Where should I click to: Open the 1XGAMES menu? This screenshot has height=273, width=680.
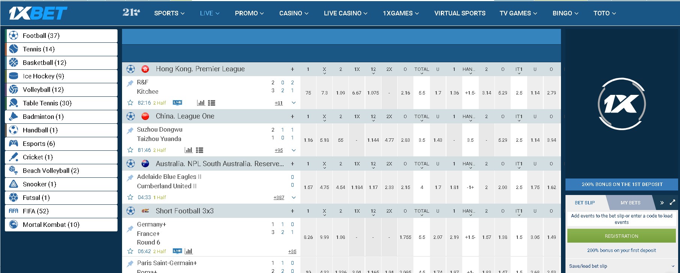click(401, 13)
